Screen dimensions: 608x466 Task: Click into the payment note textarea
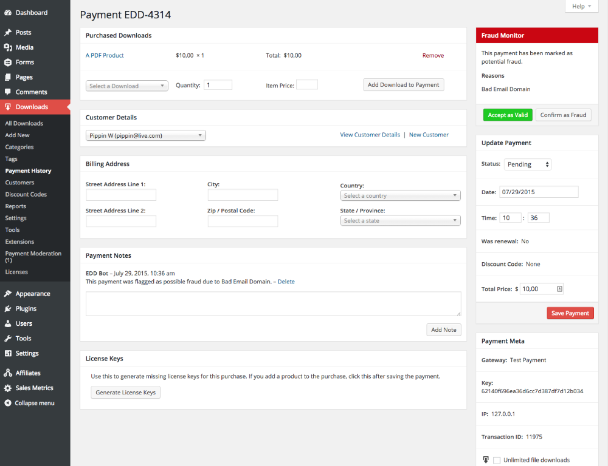point(274,304)
